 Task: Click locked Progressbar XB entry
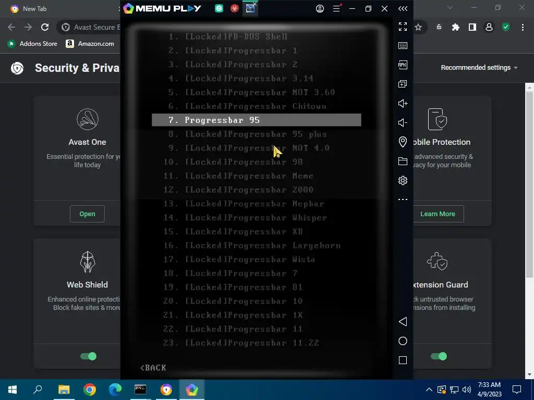point(233,232)
